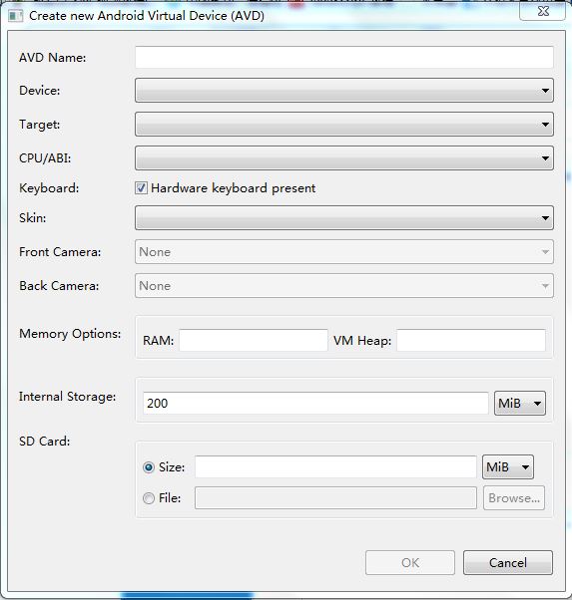Uncheck Hardware keyboard present checkbox
The width and height of the screenshot is (572, 600).
[141, 188]
